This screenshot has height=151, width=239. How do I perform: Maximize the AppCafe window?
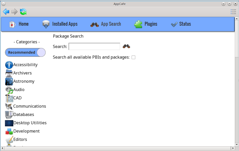click(x=229, y=4)
